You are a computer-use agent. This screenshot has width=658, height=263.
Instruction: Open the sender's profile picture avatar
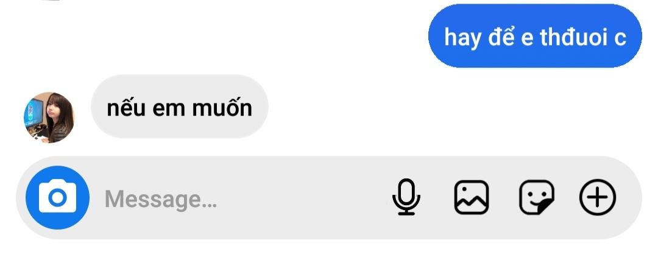[49, 117]
